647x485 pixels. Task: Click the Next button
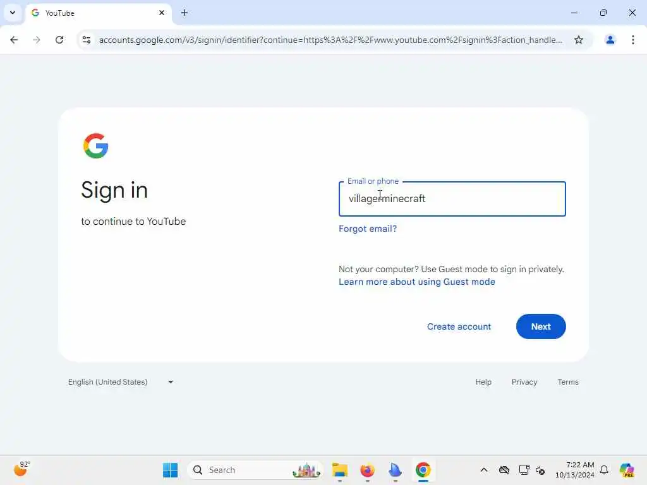[x=541, y=326]
